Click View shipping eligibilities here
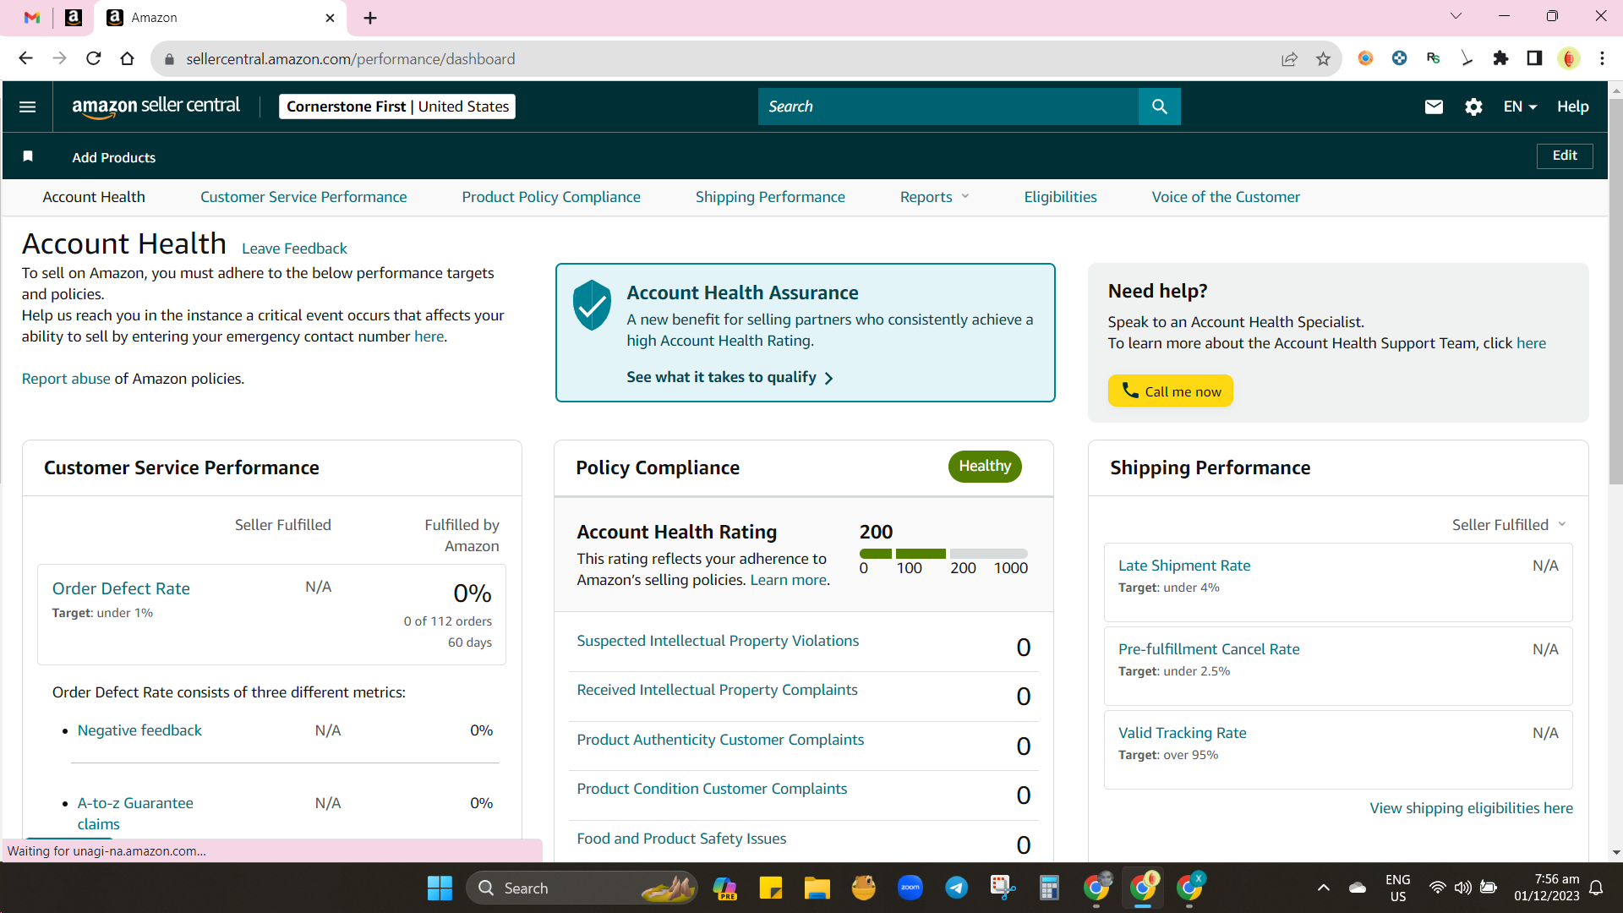 (x=1471, y=808)
